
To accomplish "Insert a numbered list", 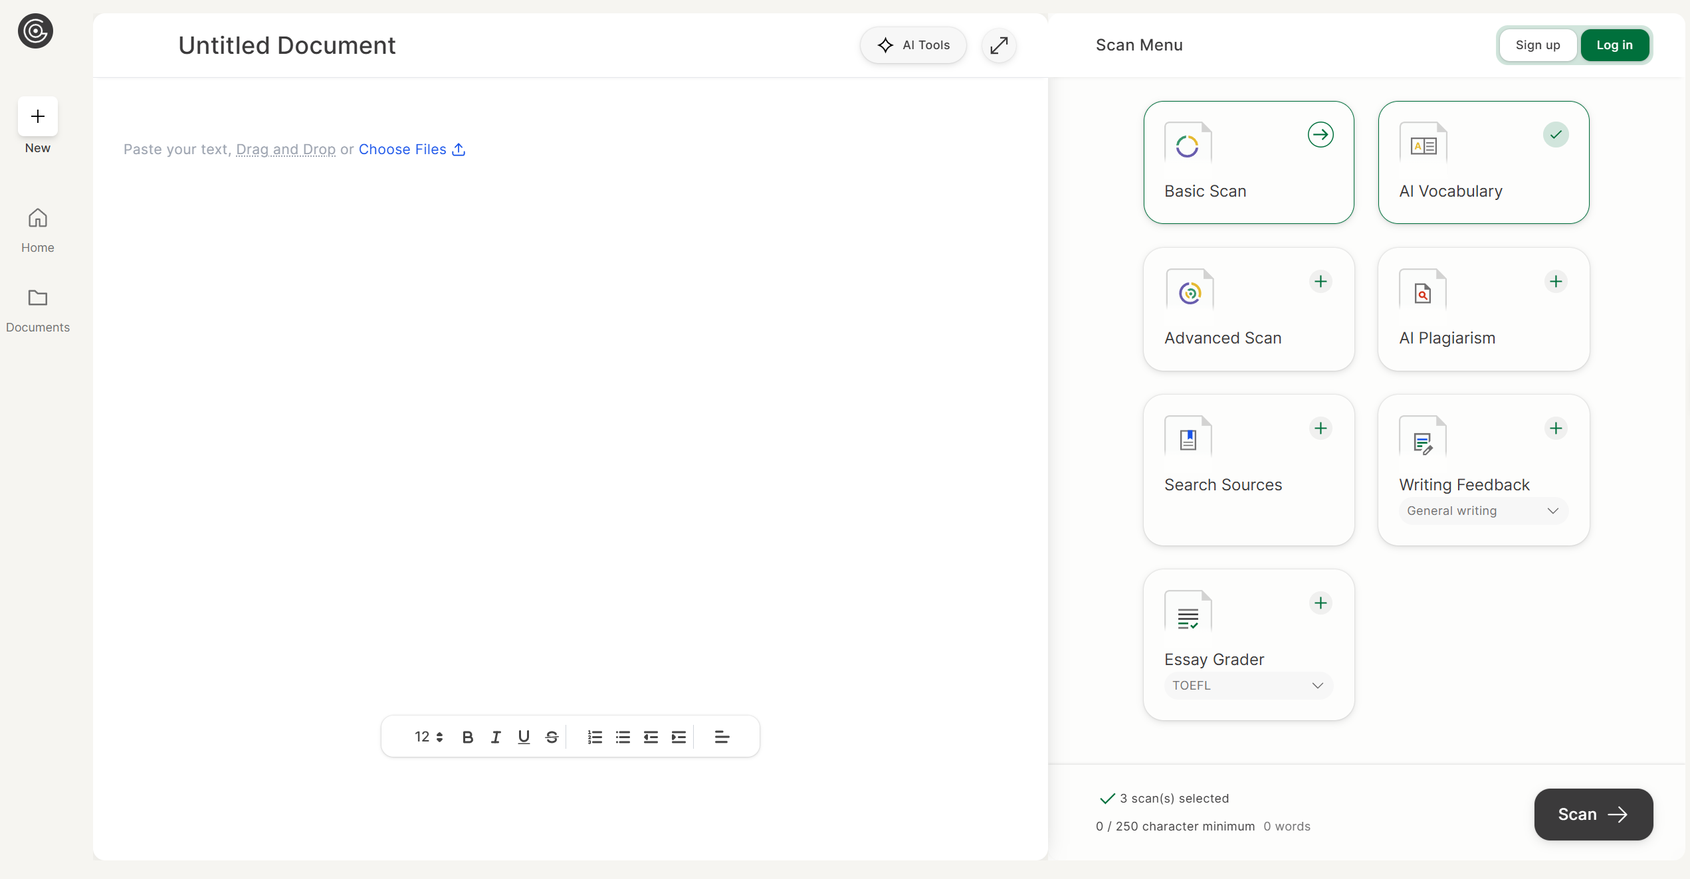I will tap(595, 737).
